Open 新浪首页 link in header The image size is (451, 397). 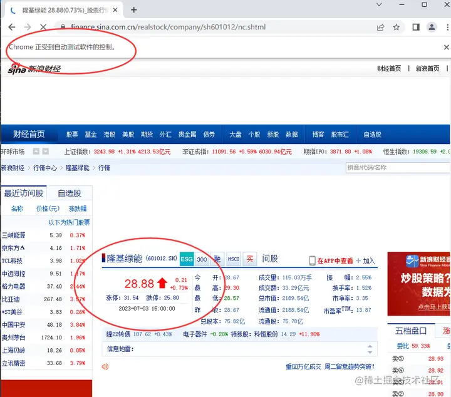(427, 68)
